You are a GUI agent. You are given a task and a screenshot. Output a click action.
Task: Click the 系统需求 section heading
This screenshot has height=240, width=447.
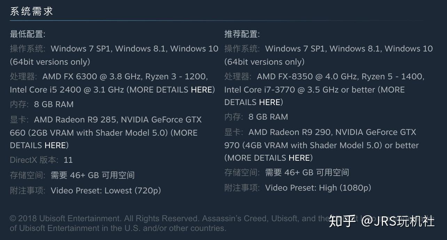[32, 11]
